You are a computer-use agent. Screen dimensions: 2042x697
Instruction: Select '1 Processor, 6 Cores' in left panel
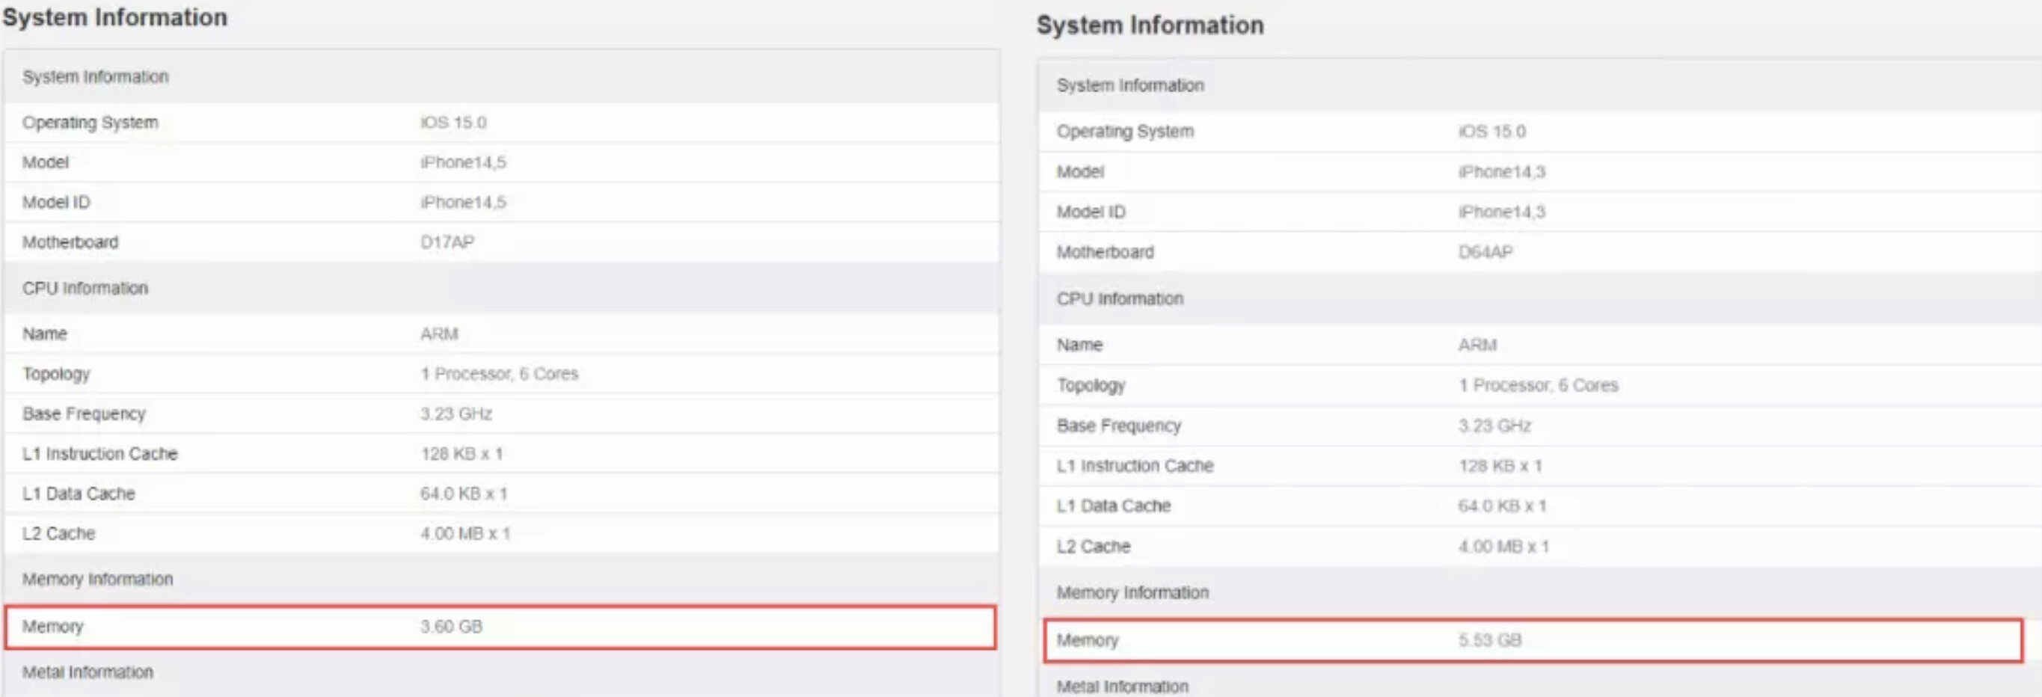pyautogui.click(x=500, y=373)
